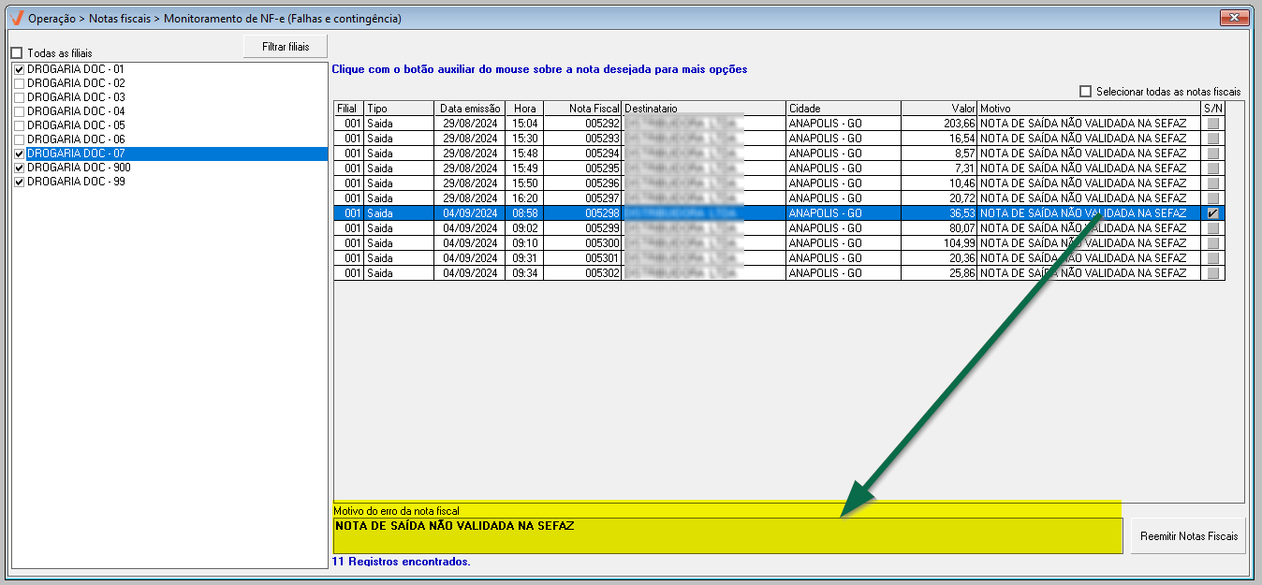Unmark S/N checkbox for nota 005298
The width and height of the screenshot is (1262, 585).
1213,213
